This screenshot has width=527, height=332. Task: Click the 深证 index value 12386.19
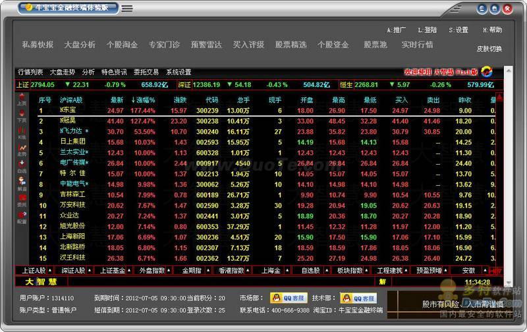click(207, 85)
